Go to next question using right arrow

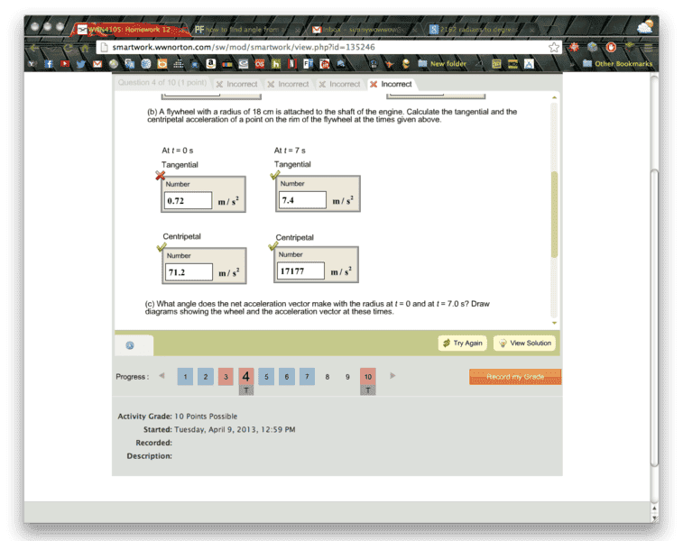tap(392, 376)
